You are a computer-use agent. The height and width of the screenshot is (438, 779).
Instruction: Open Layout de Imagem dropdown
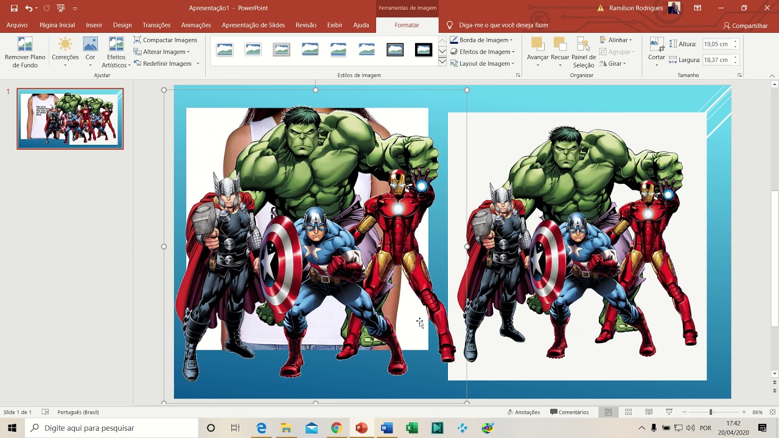(x=483, y=63)
